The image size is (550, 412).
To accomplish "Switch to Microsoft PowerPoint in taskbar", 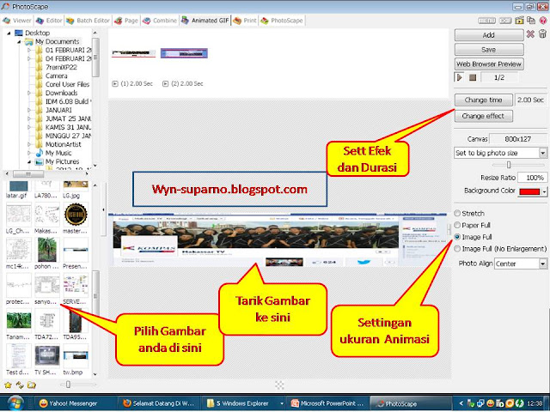I will (x=328, y=403).
